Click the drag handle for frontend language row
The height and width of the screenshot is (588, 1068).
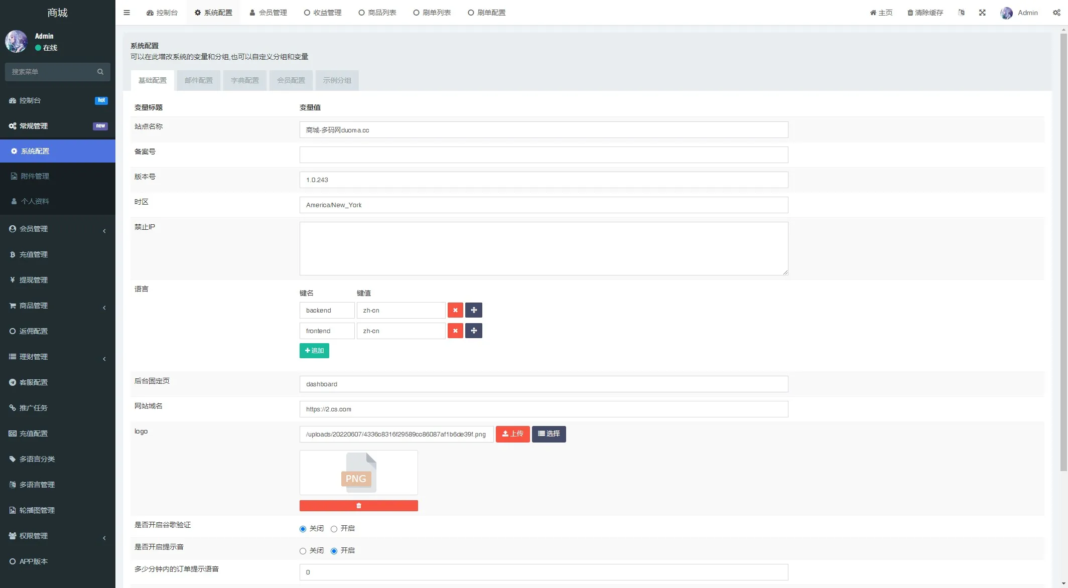[474, 331]
